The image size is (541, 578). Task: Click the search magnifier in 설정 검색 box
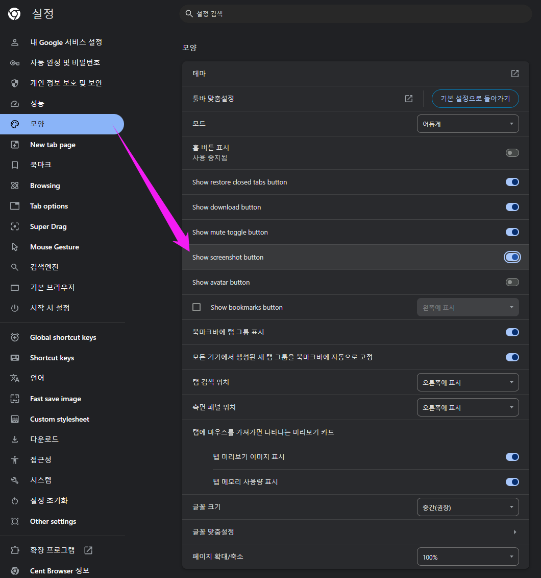point(189,14)
